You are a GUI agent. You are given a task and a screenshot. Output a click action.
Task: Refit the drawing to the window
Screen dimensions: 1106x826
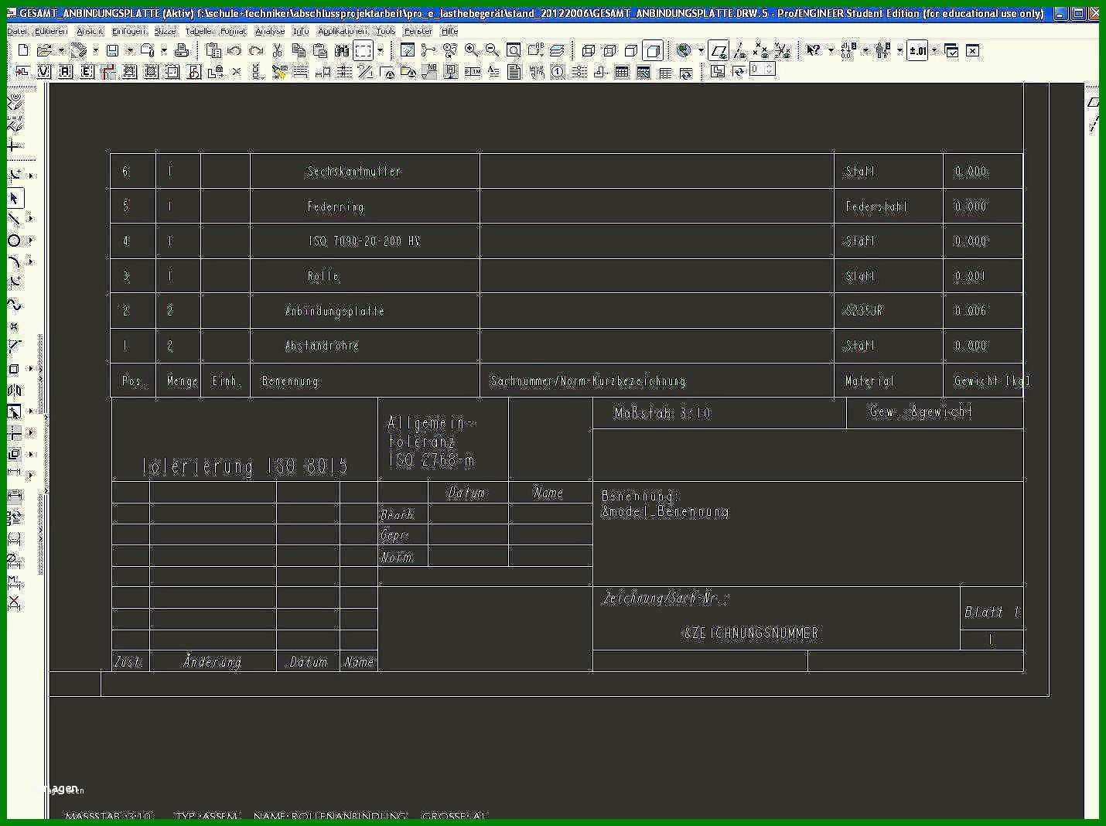(x=514, y=50)
